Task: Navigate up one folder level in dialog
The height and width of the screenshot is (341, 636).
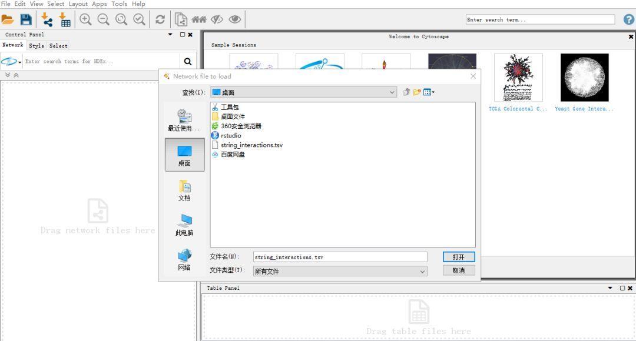Action: coord(406,92)
